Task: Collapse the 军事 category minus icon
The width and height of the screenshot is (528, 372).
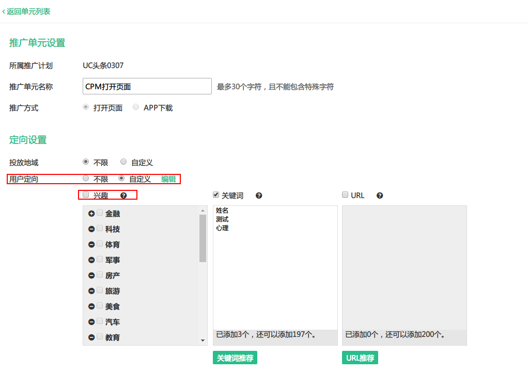Action: click(x=91, y=260)
